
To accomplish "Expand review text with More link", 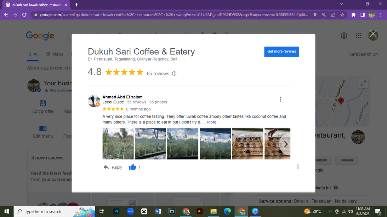I will coord(212,122).
